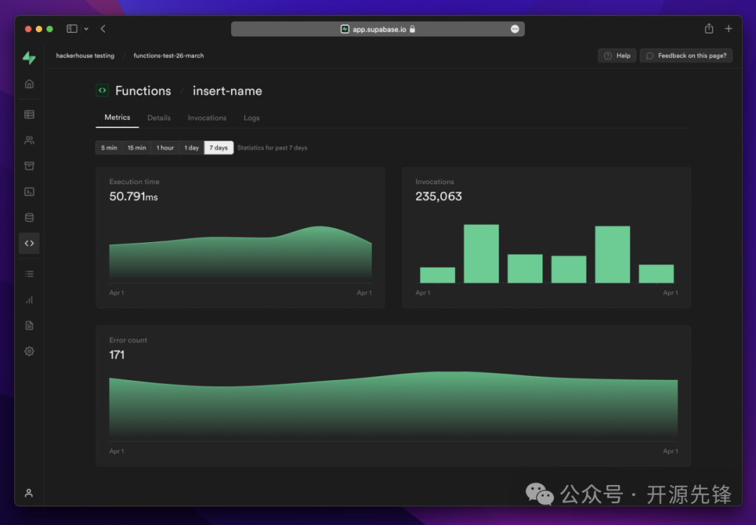Open the Reports bar chart icon

[29, 300]
